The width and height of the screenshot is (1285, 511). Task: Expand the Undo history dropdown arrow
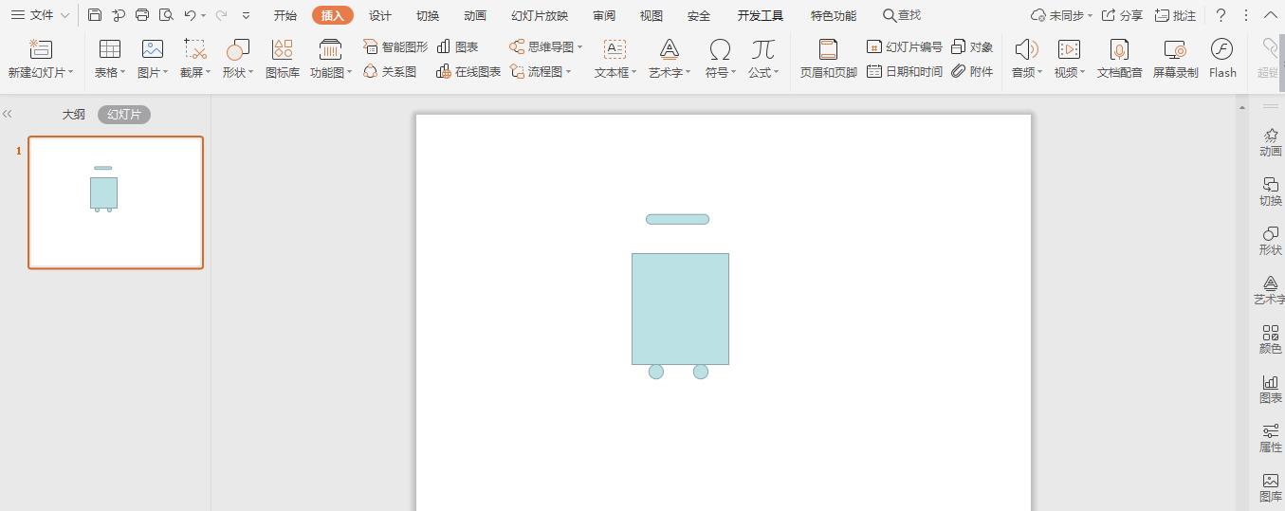coord(204,16)
